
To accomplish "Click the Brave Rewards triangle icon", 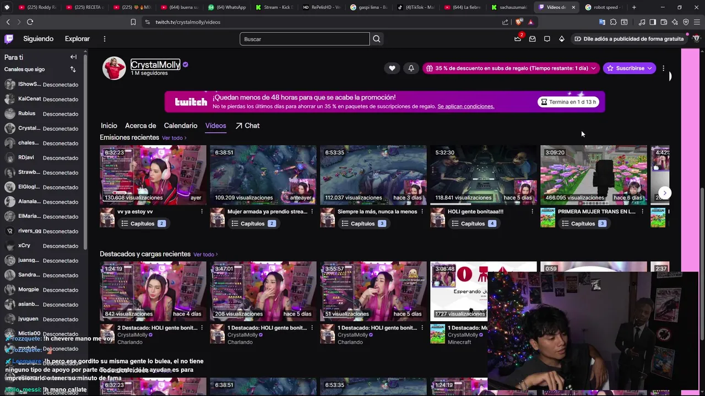I will 530,22.
